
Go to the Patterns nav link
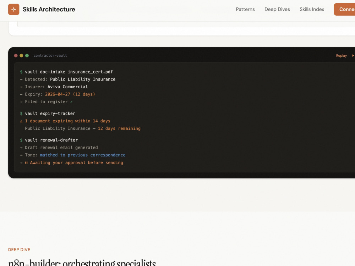(x=245, y=9)
